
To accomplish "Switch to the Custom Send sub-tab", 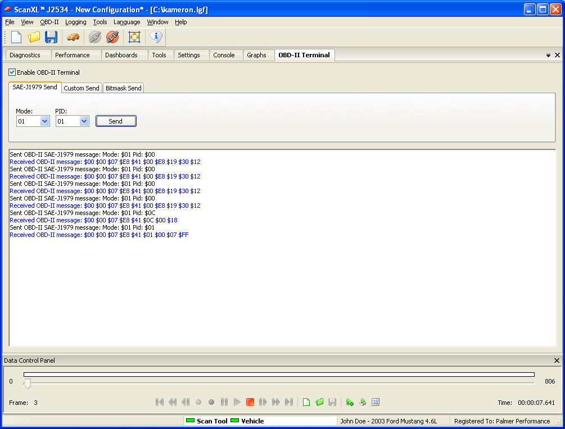I will click(82, 88).
